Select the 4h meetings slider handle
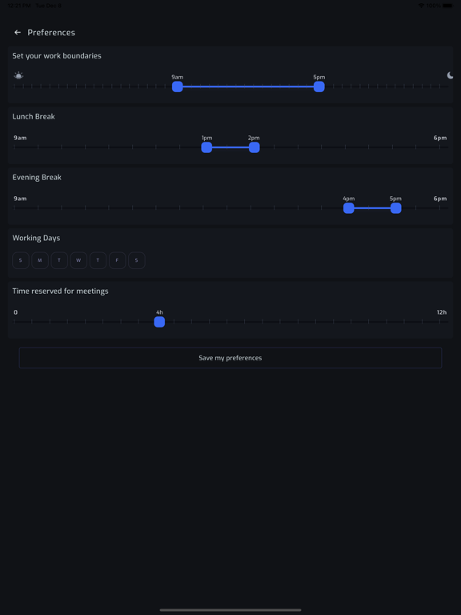Viewport: 461px width, 615px height. coord(159,322)
